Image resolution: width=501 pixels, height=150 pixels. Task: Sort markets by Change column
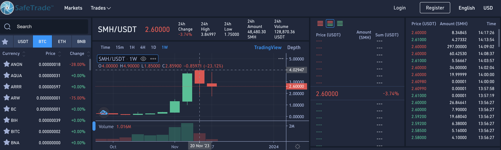(x=80, y=53)
